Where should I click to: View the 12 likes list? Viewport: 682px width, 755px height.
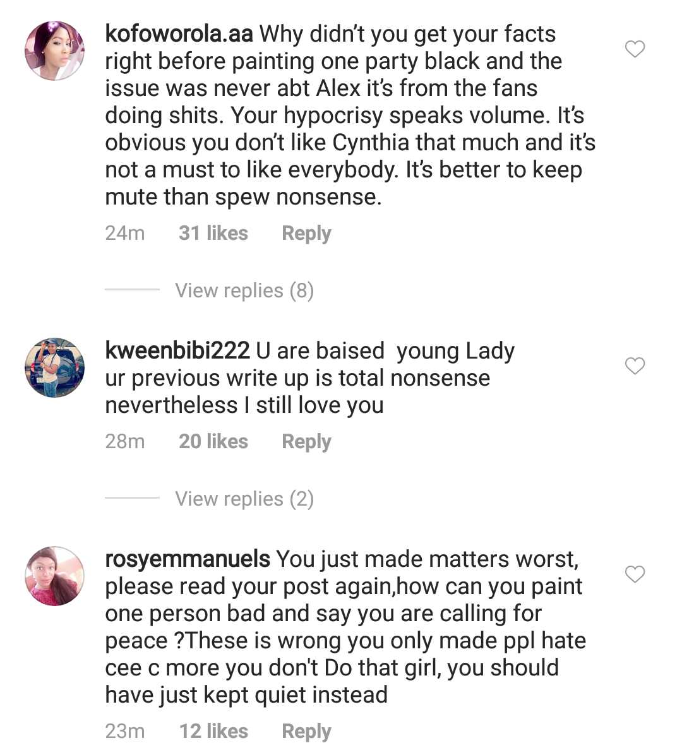213,731
